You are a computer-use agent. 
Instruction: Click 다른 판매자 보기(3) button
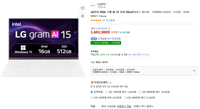[140, 54]
